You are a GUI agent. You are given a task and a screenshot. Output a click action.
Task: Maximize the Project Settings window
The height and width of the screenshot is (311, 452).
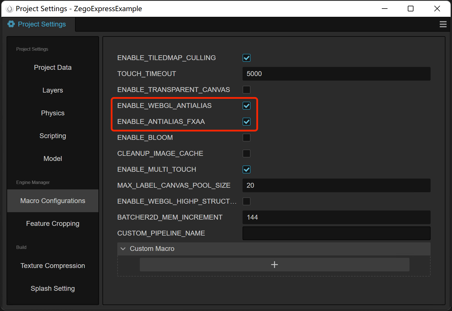pyautogui.click(x=410, y=9)
